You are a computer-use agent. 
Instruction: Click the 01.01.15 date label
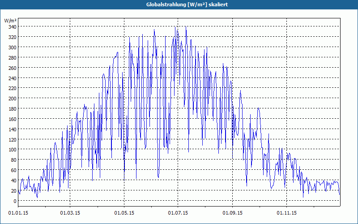(18, 213)
